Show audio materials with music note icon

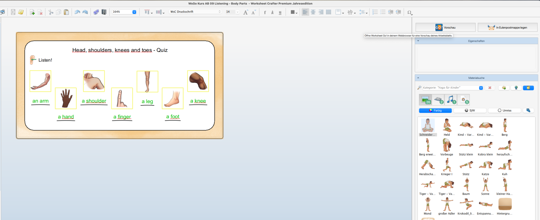pyautogui.click(x=451, y=100)
